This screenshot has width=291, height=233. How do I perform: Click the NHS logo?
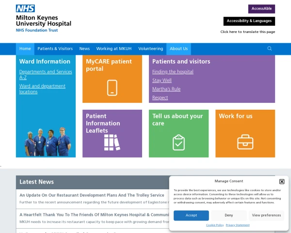[x=25, y=8]
